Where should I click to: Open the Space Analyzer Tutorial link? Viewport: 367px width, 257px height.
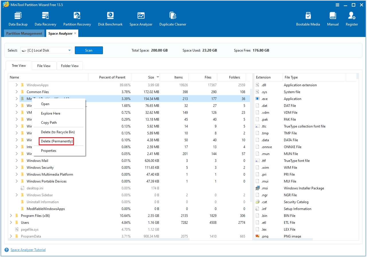tap(28, 250)
